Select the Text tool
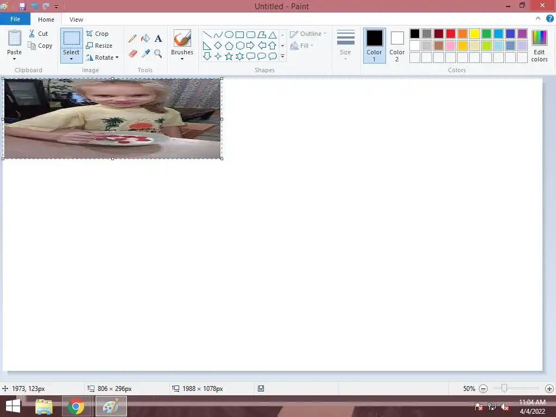The image size is (556, 417). click(158, 39)
